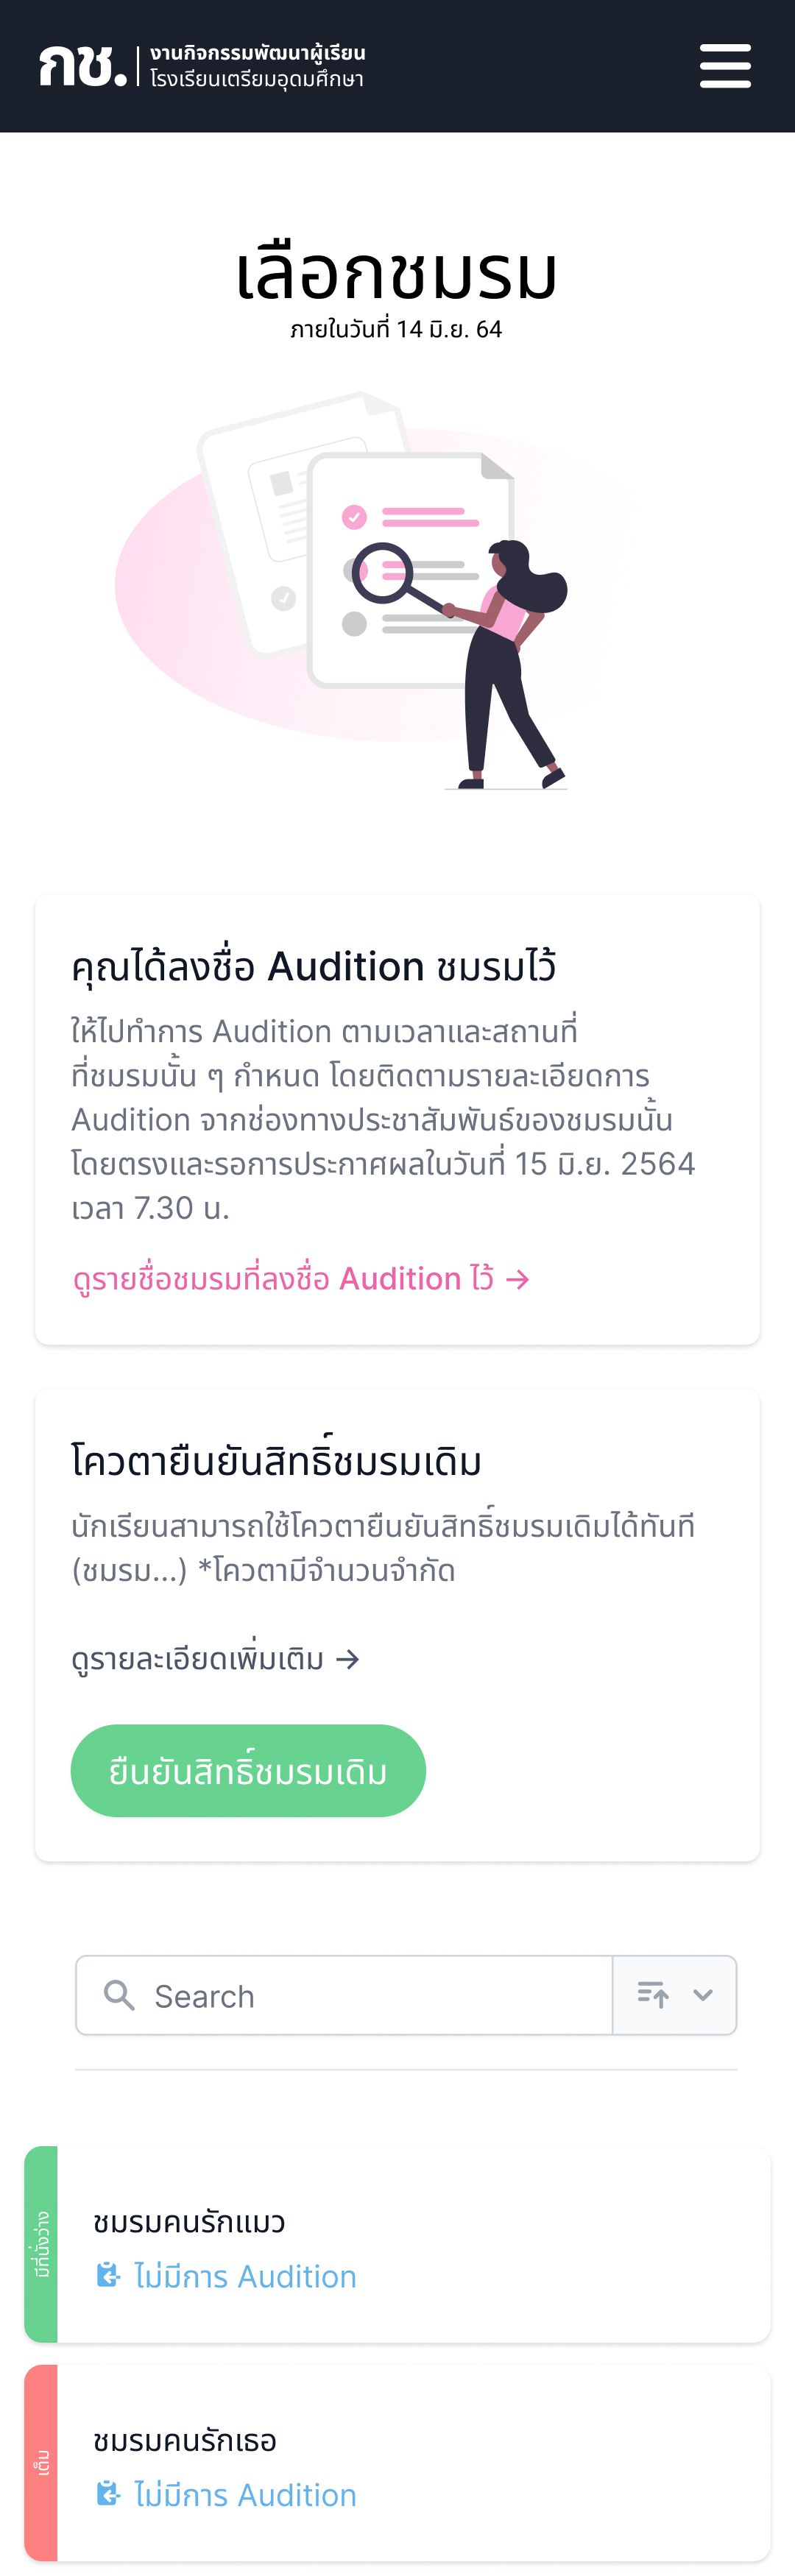Viewport: 795px width, 2576px height.
Task: Click the กช. logo in header
Action: 83,66
